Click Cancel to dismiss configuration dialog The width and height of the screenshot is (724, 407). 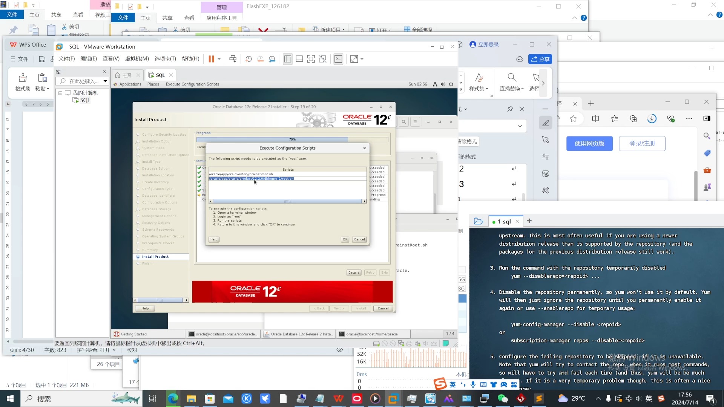359,240
